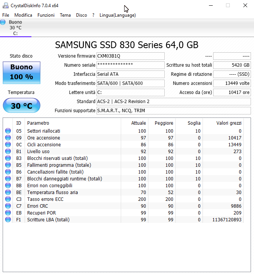Screen dimensions: 254x274
Task: Click status orb of Recuperi POR row
Action: click(x=8, y=213)
